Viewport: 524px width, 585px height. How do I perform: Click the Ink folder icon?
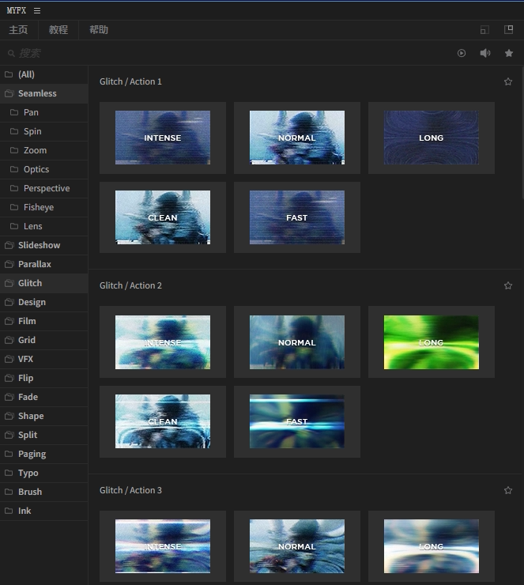point(9,511)
